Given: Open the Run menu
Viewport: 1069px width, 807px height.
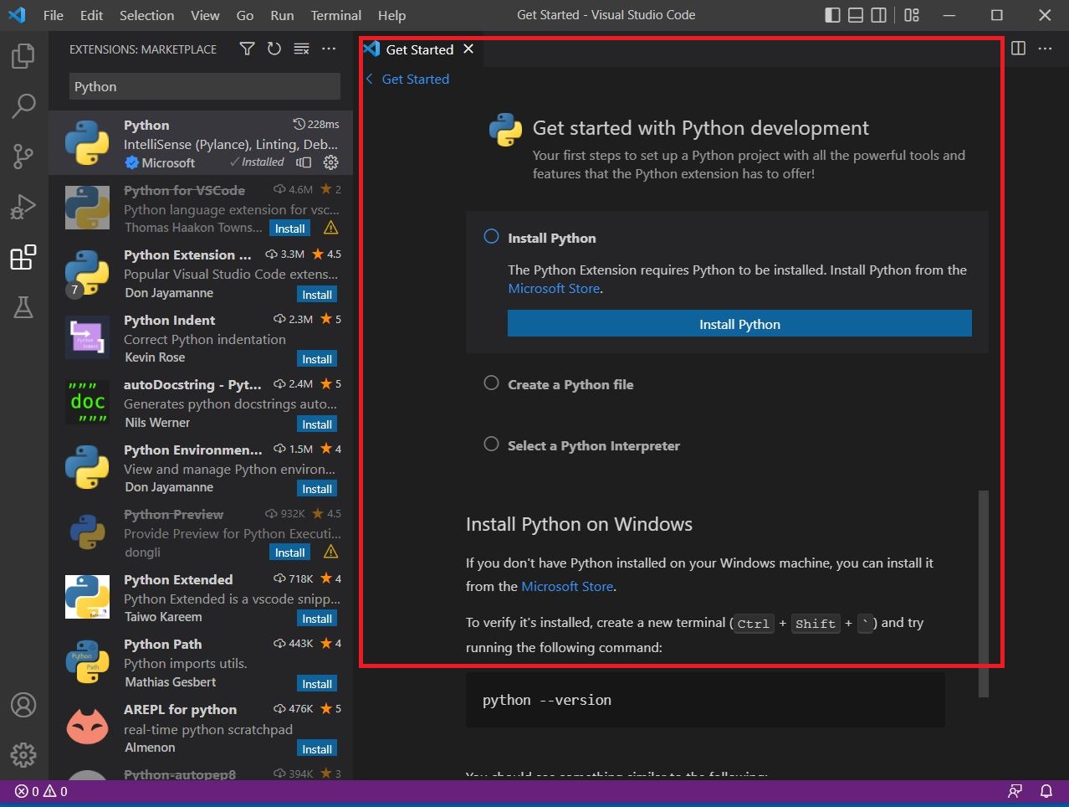Looking at the screenshot, I should [282, 15].
